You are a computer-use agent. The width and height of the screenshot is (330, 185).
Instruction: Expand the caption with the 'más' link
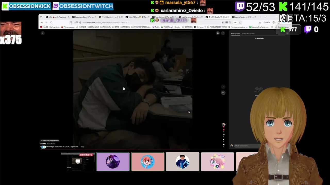click(x=82, y=147)
